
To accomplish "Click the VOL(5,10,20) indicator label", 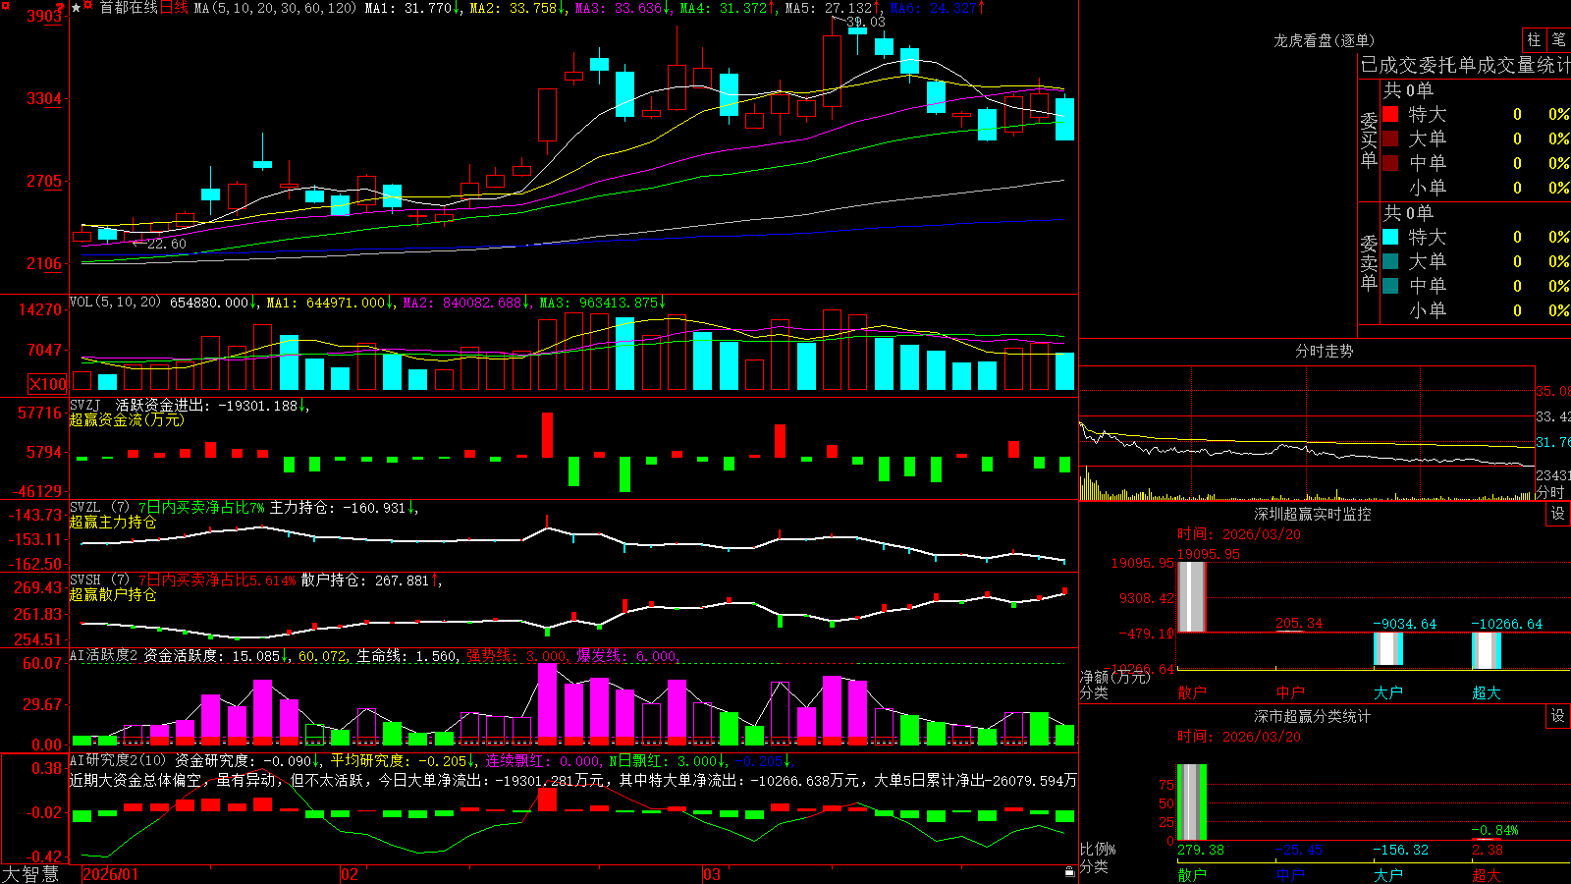I will click(x=115, y=302).
